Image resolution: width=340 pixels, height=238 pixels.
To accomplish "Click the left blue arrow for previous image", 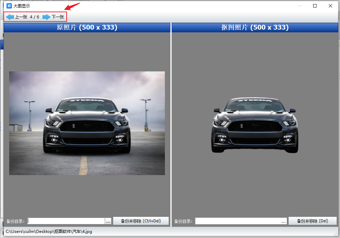I will point(10,17).
